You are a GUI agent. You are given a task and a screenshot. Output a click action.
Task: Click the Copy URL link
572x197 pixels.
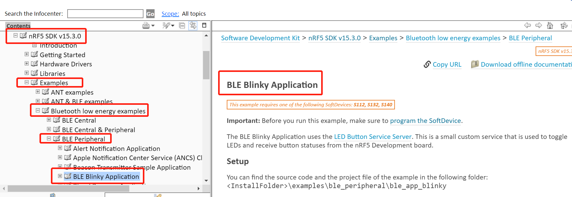(447, 65)
